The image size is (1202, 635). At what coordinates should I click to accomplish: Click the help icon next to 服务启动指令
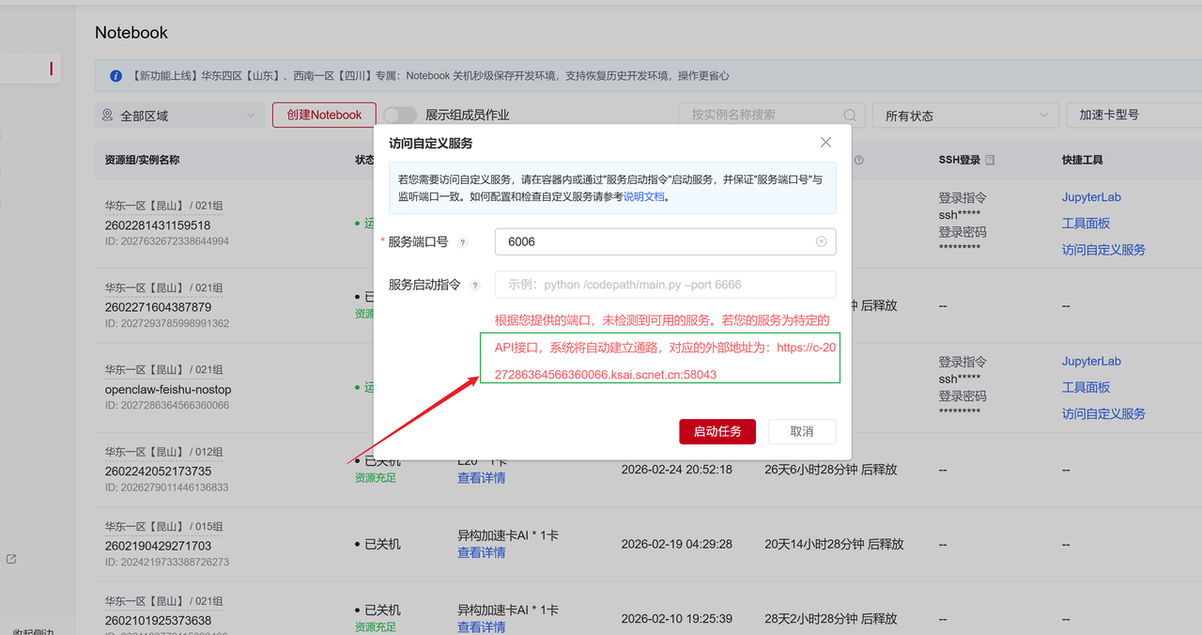point(475,286)
